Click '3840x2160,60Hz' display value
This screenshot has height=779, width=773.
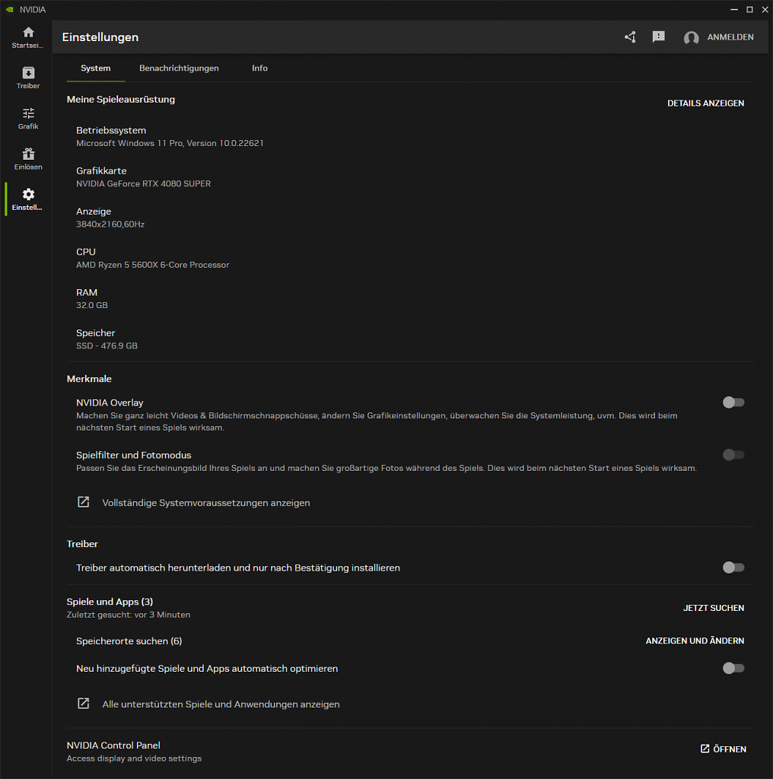coord(110,224)
